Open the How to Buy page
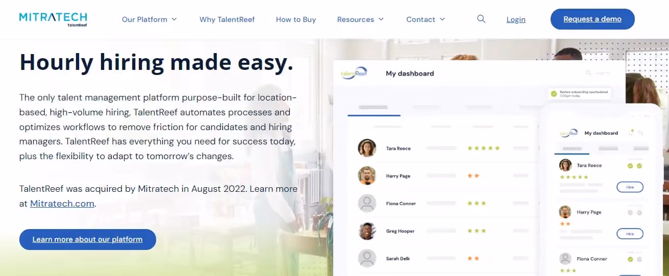 (x=296, y=19)
